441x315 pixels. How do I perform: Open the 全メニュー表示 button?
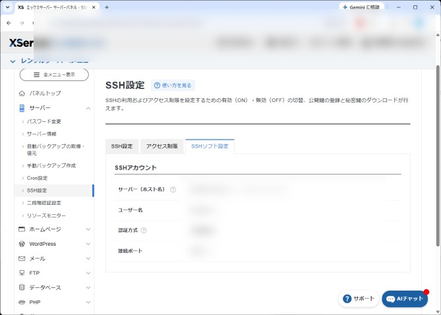click(x=54, y=74)
